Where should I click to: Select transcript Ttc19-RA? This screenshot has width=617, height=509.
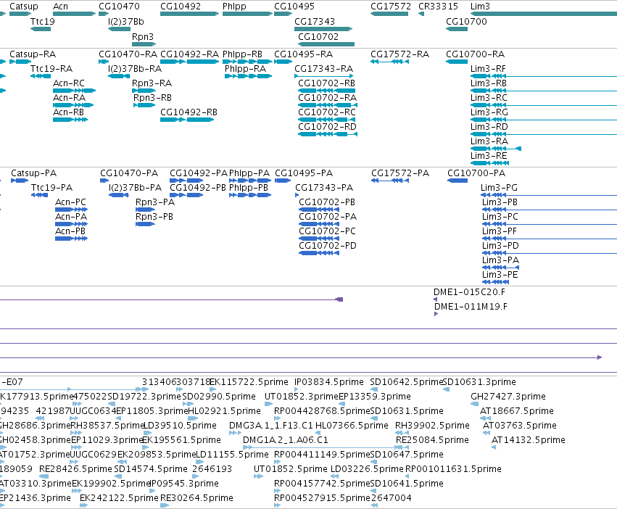[41, 76]
